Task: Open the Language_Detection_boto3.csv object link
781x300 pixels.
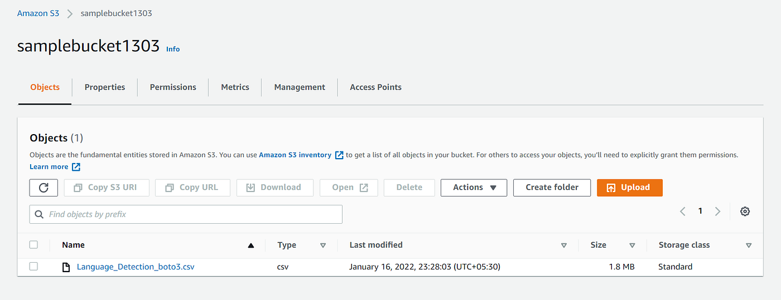Action: [x=136, y=267]
